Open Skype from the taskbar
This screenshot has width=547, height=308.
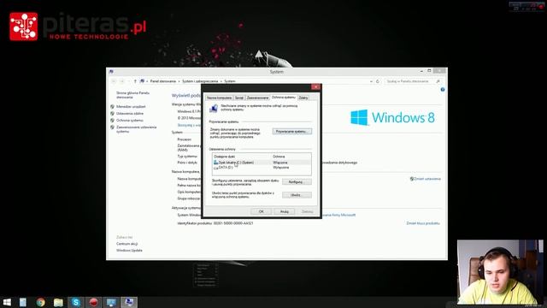pyautogui.click(x=76, y=302)
